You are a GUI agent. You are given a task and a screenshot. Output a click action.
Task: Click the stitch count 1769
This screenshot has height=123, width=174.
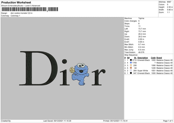pyautogui.click(x=134, y=63)
